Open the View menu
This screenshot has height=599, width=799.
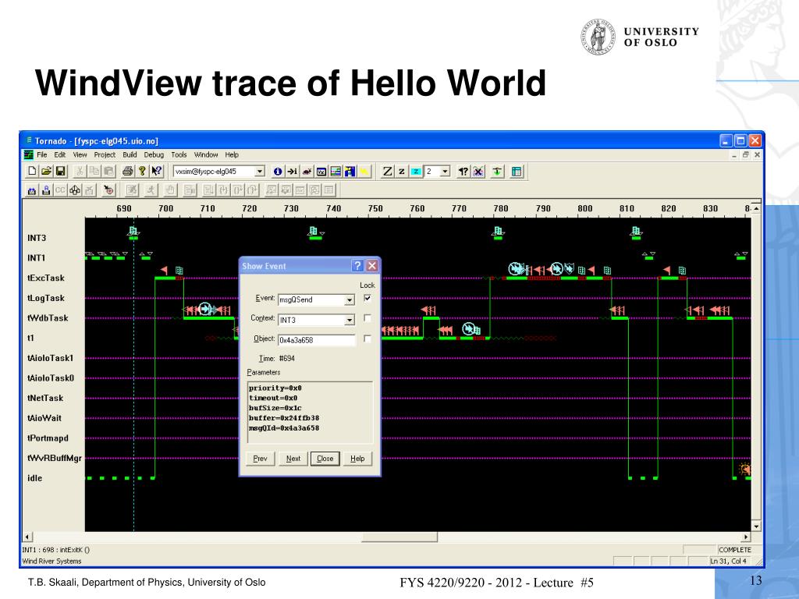coord(80,155)
